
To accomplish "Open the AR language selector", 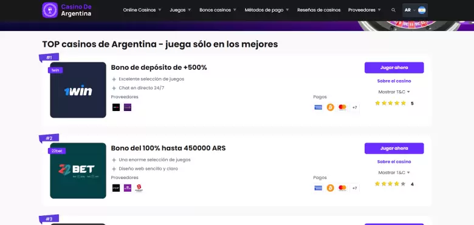I will pos(414,10).
